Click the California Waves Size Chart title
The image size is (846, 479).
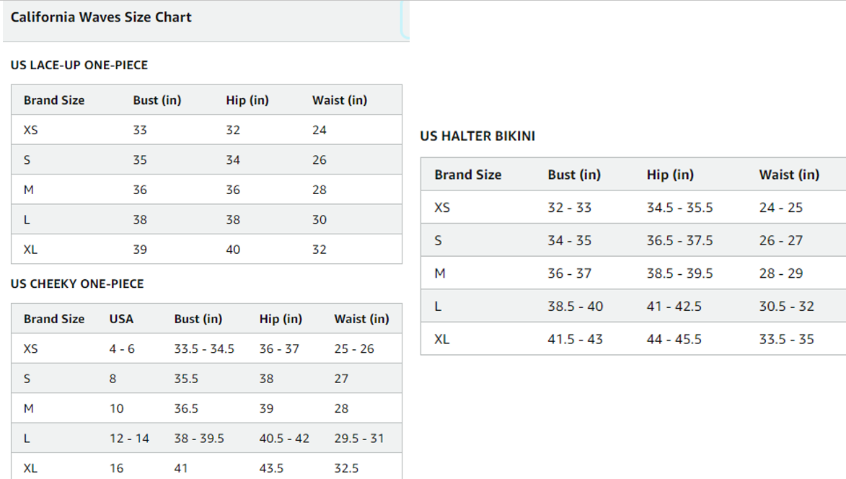point(101,17)
